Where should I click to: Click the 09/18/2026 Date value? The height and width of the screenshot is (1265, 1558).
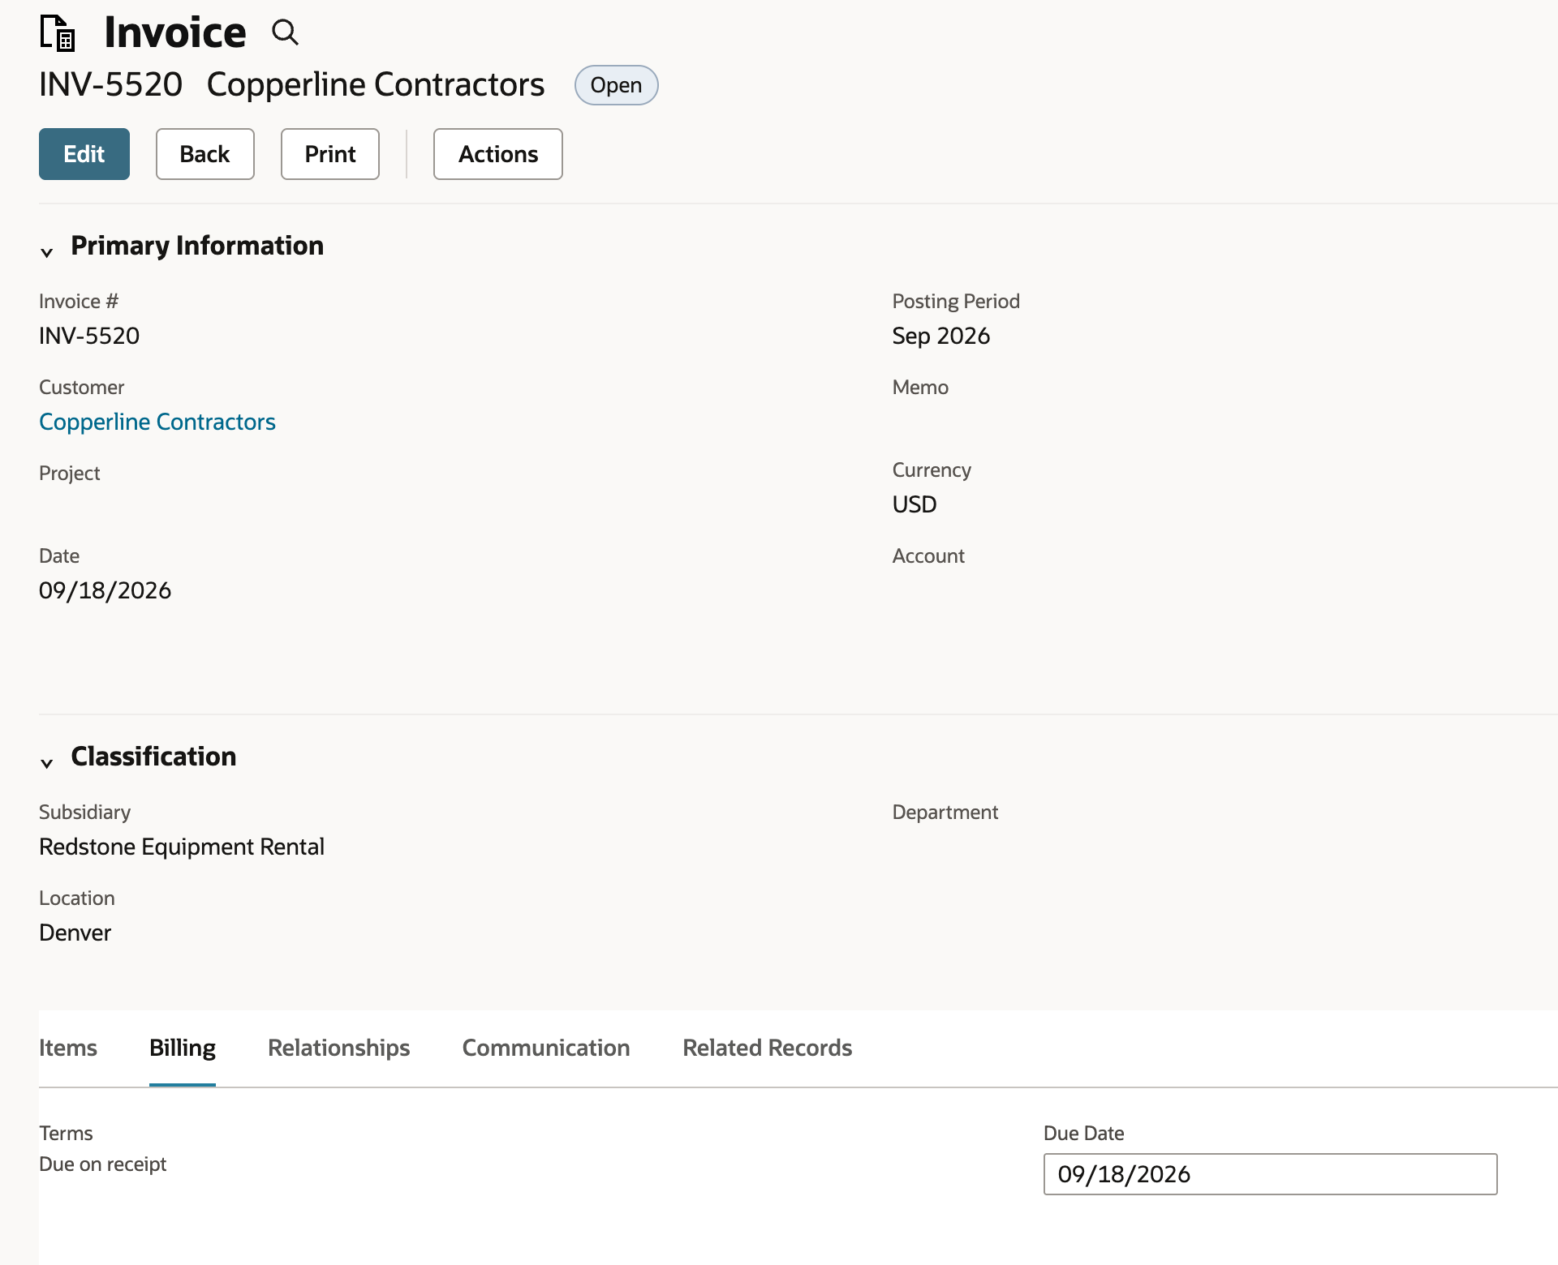tap(105, 590)
